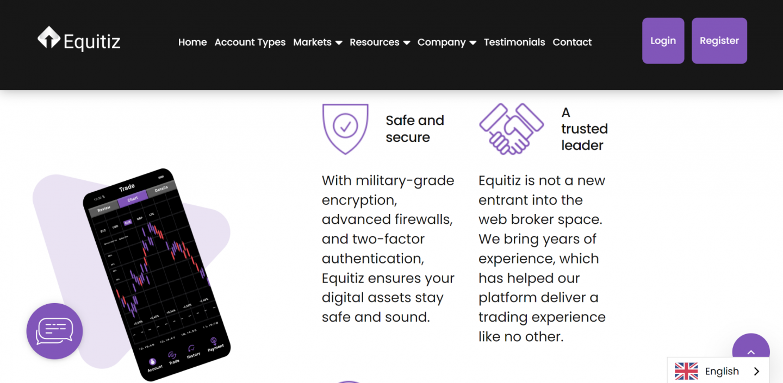
Task: Open the Home navigation item
Action: click(192, 42)
